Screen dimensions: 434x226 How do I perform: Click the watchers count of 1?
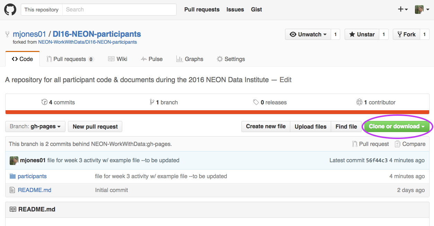[335, 34]
